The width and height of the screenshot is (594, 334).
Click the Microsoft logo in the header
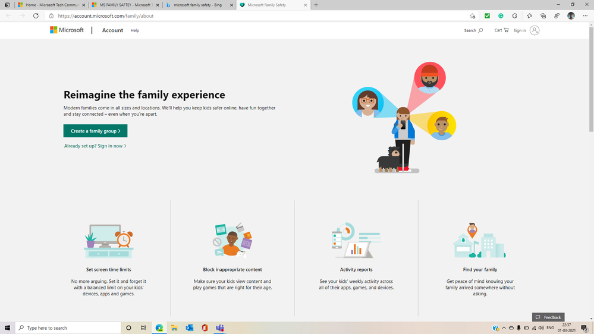(67, 30)
